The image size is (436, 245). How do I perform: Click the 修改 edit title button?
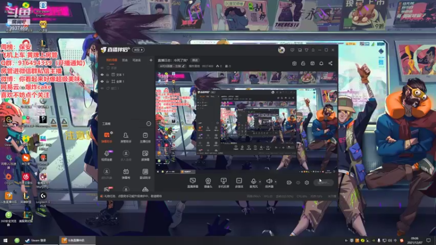pos(195,60)
